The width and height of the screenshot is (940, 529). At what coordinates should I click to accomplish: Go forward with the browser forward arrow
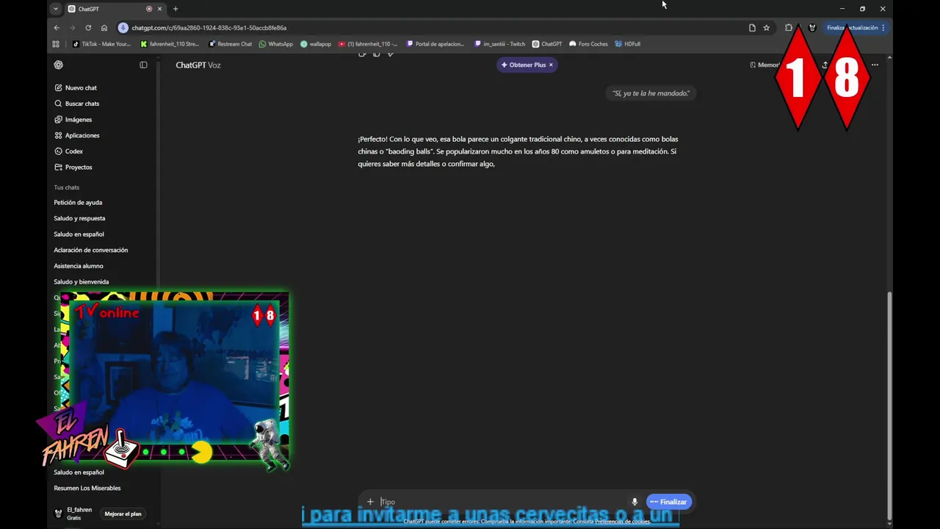72,28
